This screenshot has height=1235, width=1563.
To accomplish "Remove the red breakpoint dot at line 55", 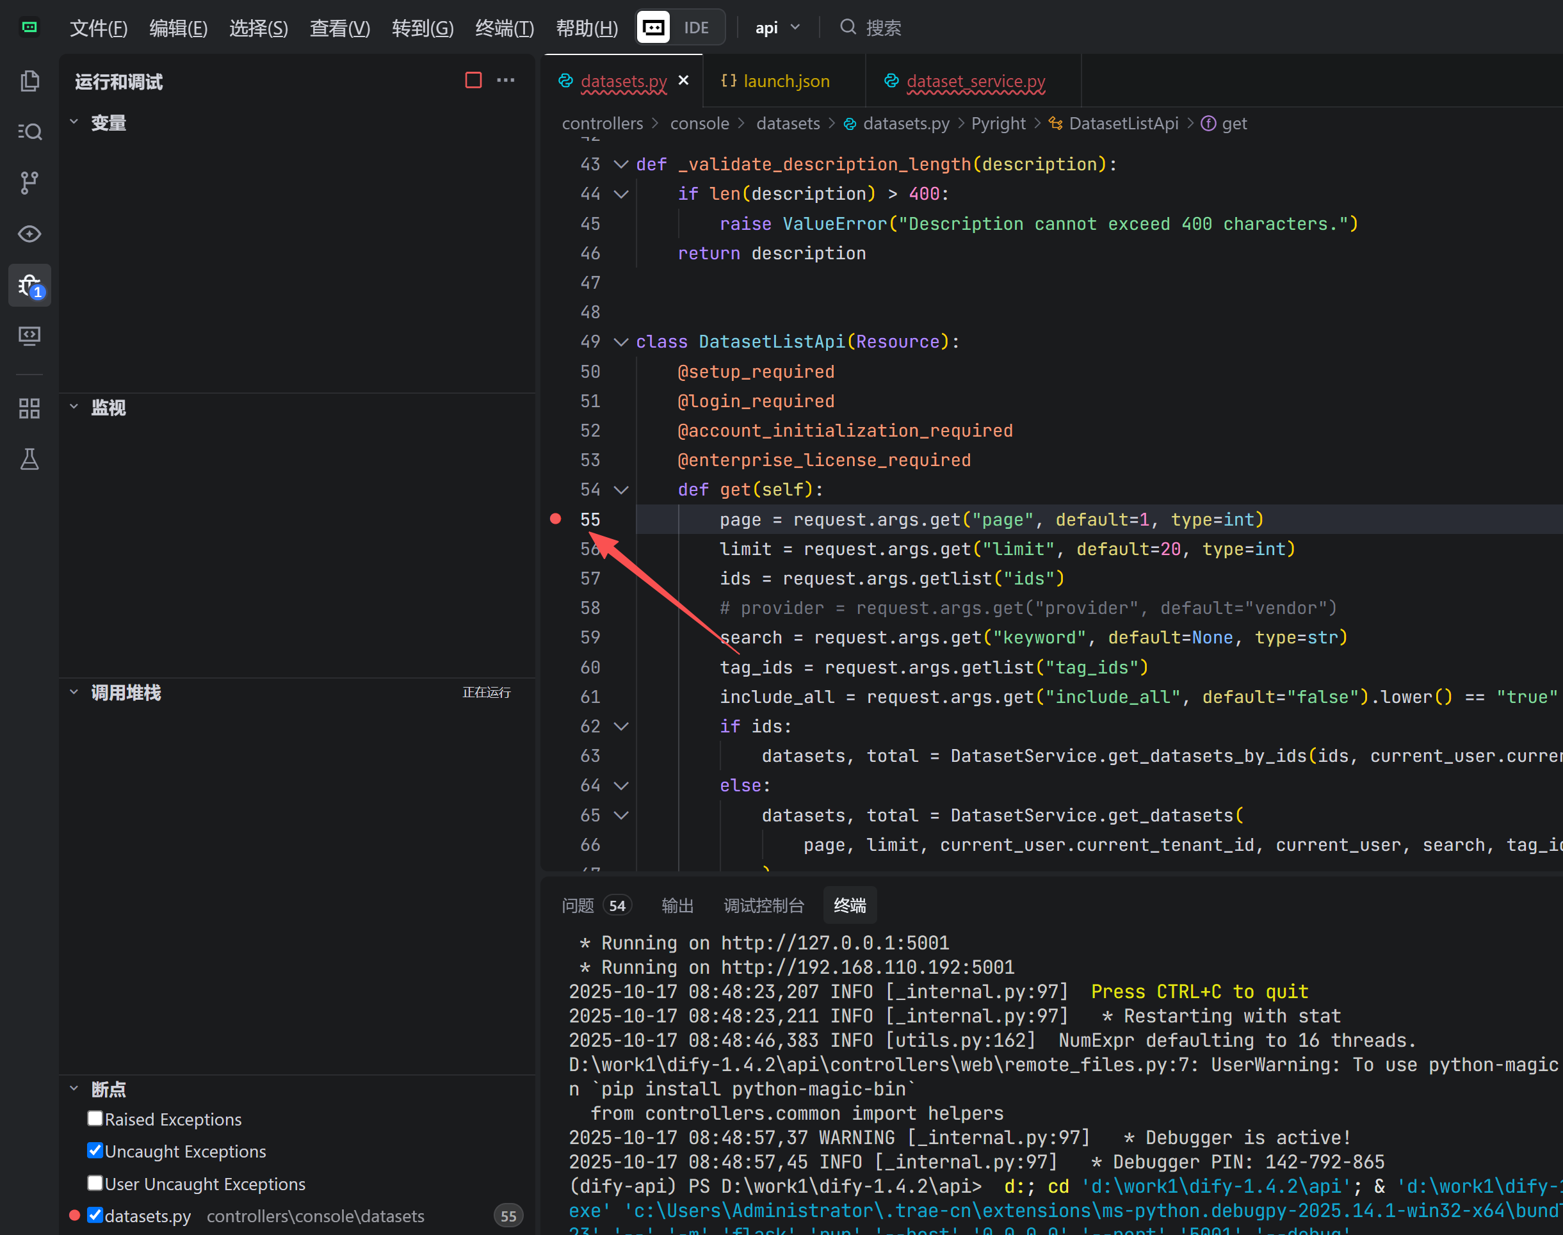I will coord(556,519).
